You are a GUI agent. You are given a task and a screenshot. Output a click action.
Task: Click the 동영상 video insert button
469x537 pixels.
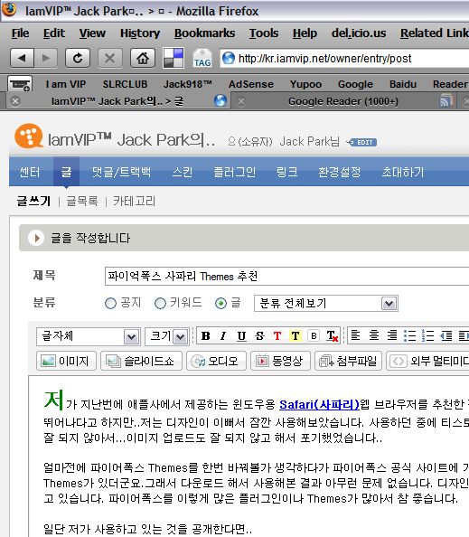coord(280,361)
